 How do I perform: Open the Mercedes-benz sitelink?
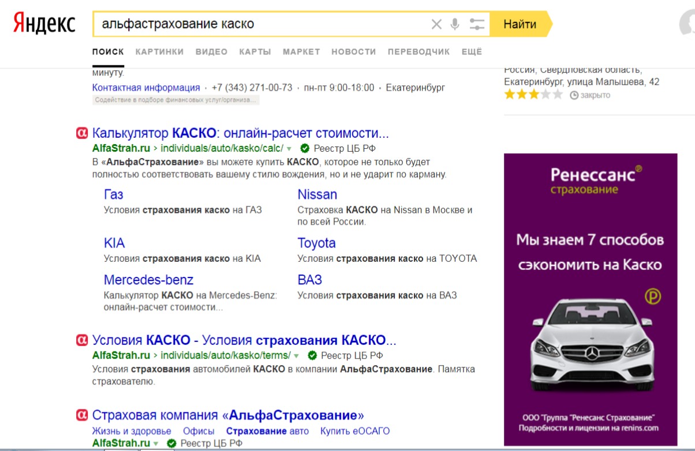coord(148,280)
